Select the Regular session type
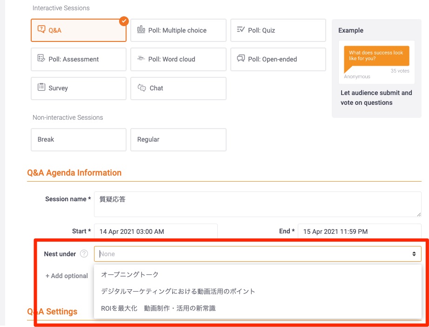Viewport: 429px width, 327px height. [x=178, y=139]
